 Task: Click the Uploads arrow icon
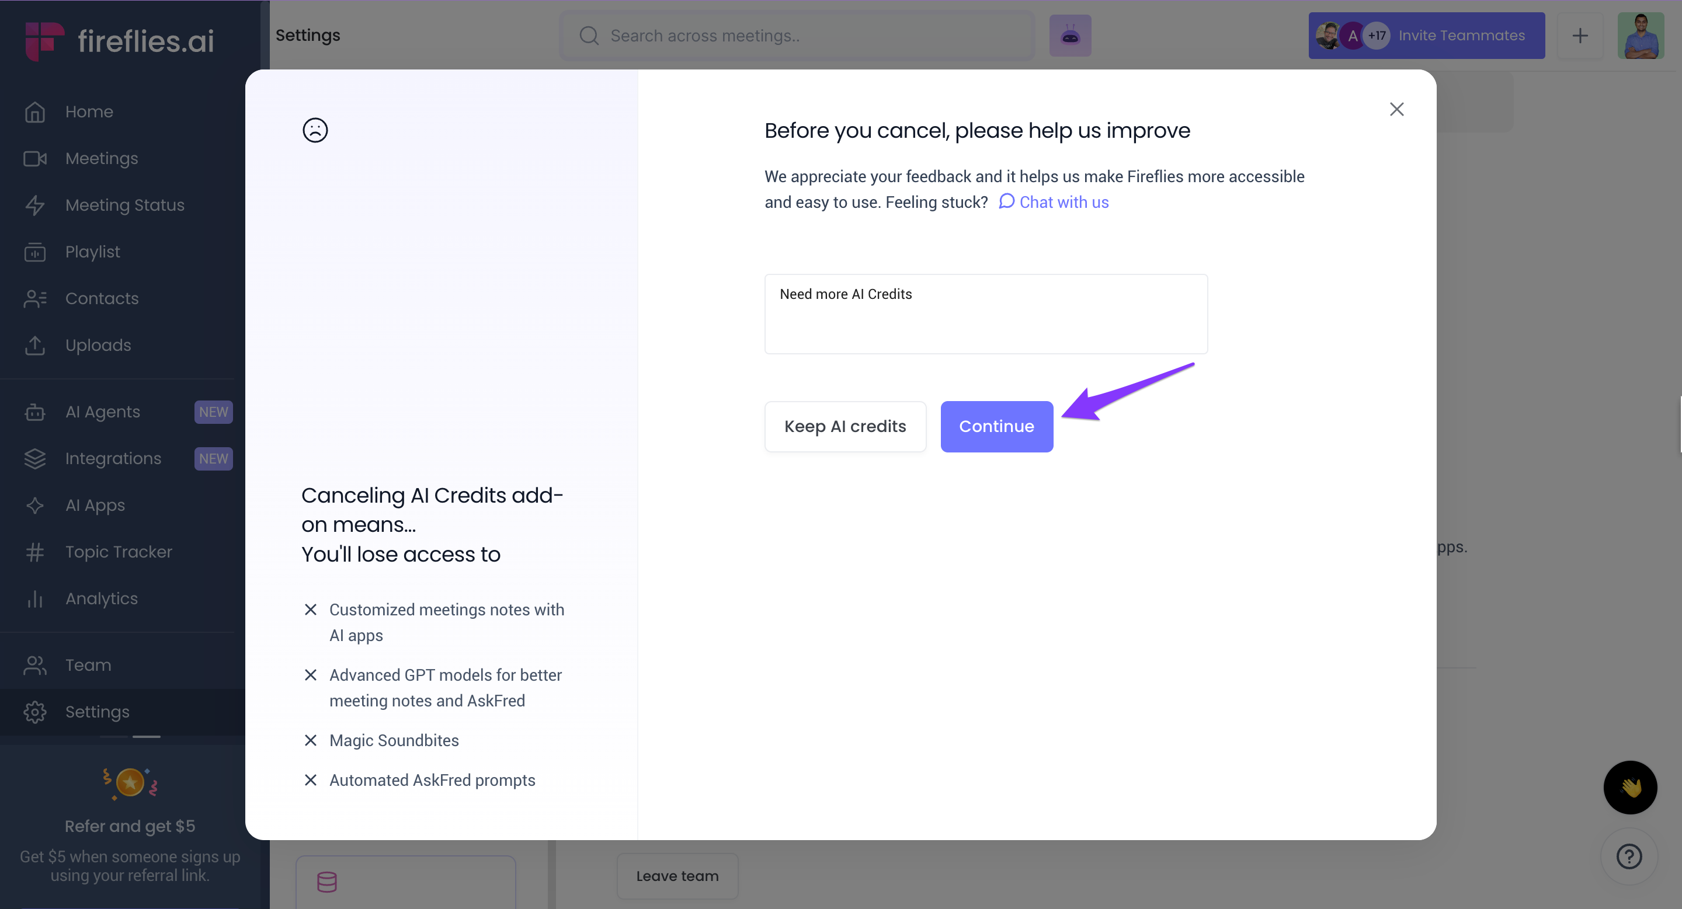pyautogui.click(x=34, y=345)
